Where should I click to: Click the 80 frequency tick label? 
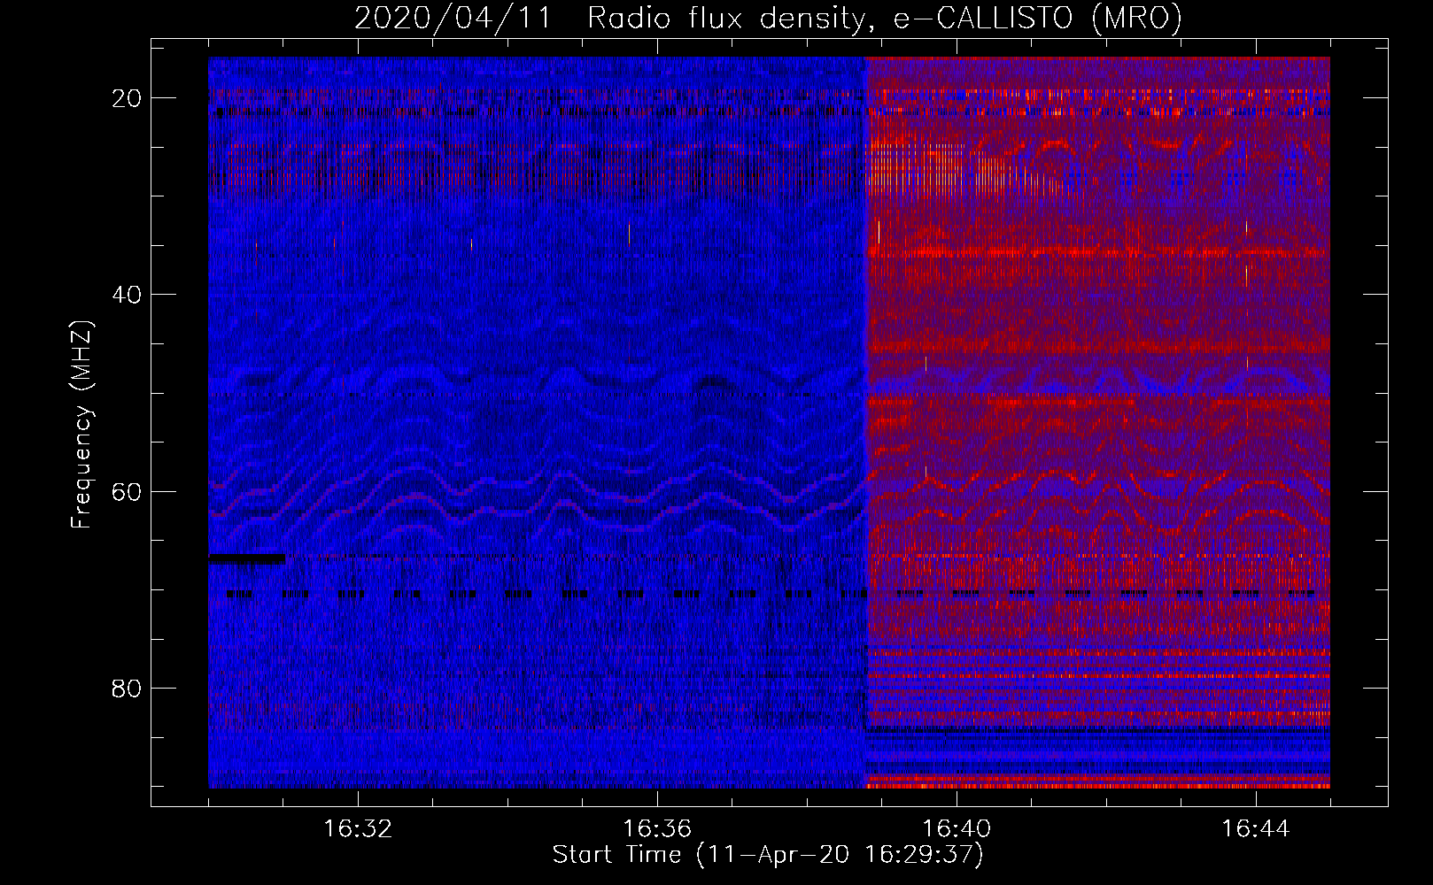(128, 688)
